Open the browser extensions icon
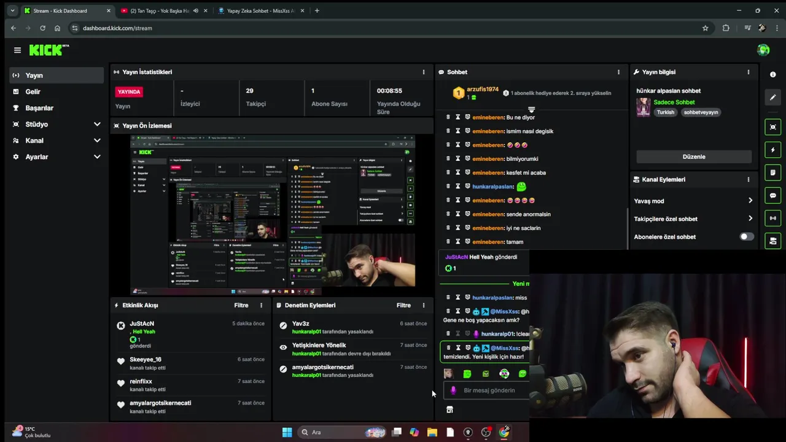This screenshot has width=786, height=442. click(x=726, y=28)
